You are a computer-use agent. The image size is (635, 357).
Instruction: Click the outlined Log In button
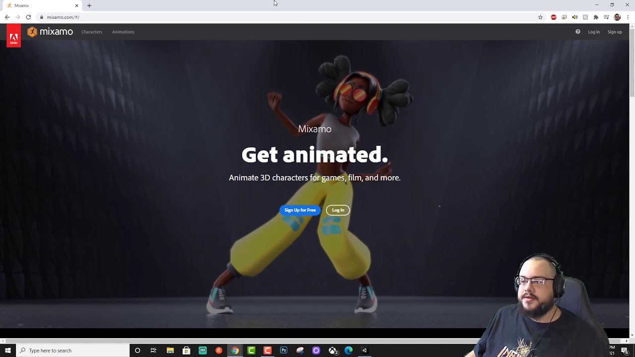click(x=338, y=210)
